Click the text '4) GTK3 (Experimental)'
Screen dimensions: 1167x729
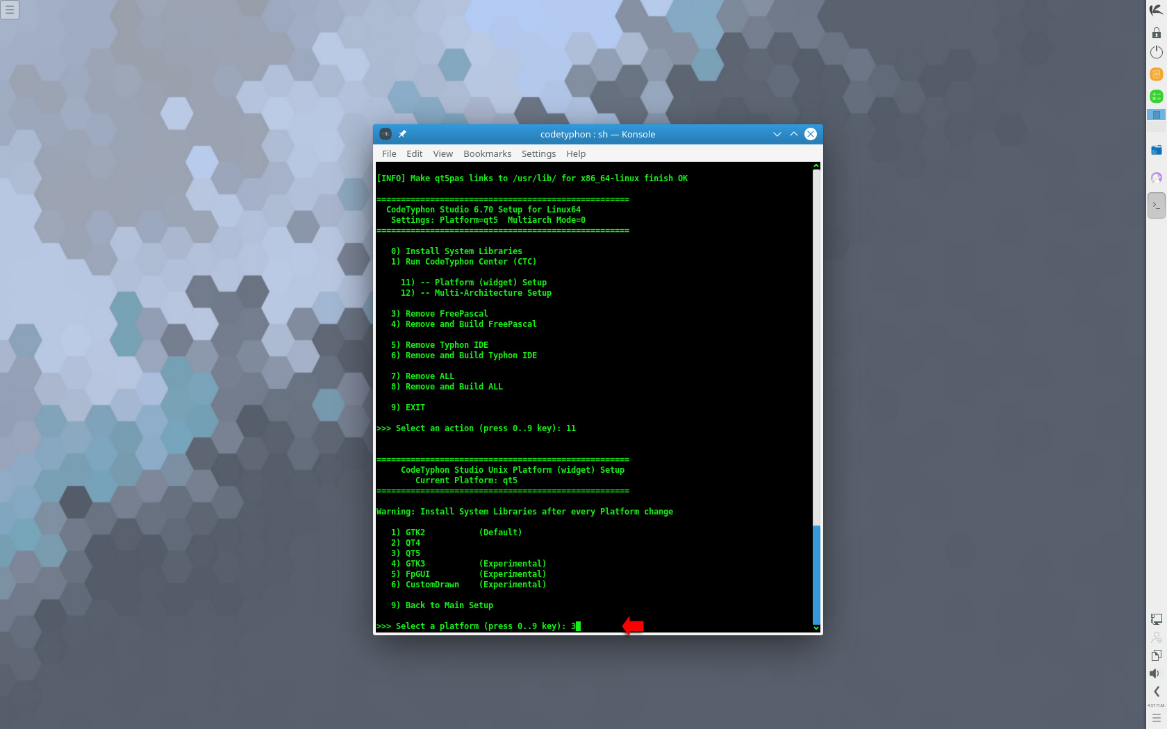coord(468,564)
